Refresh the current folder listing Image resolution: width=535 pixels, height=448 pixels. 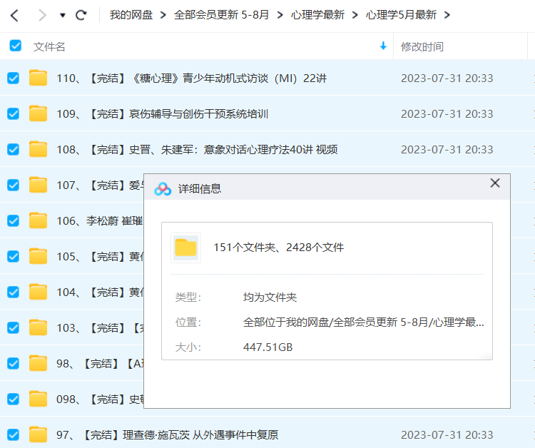pyautogui.click(x=81, y=15)
